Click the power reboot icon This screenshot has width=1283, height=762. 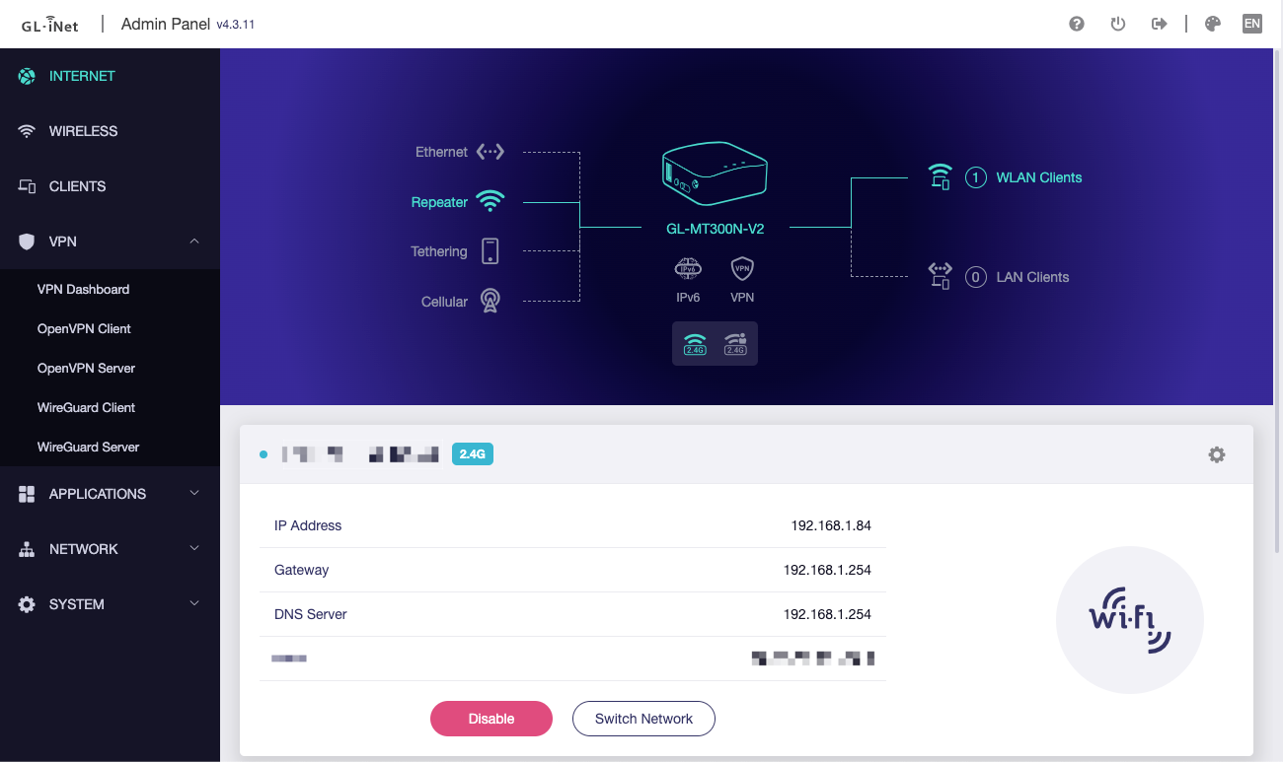tap(1118, 24)
